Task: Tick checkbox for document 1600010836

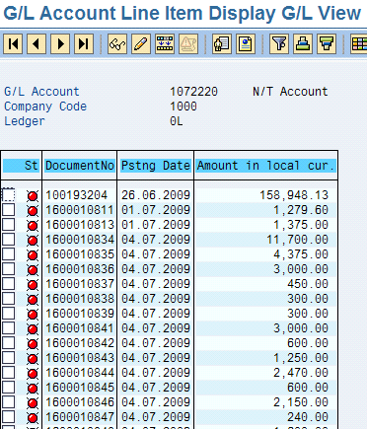Action: [9, 268]
